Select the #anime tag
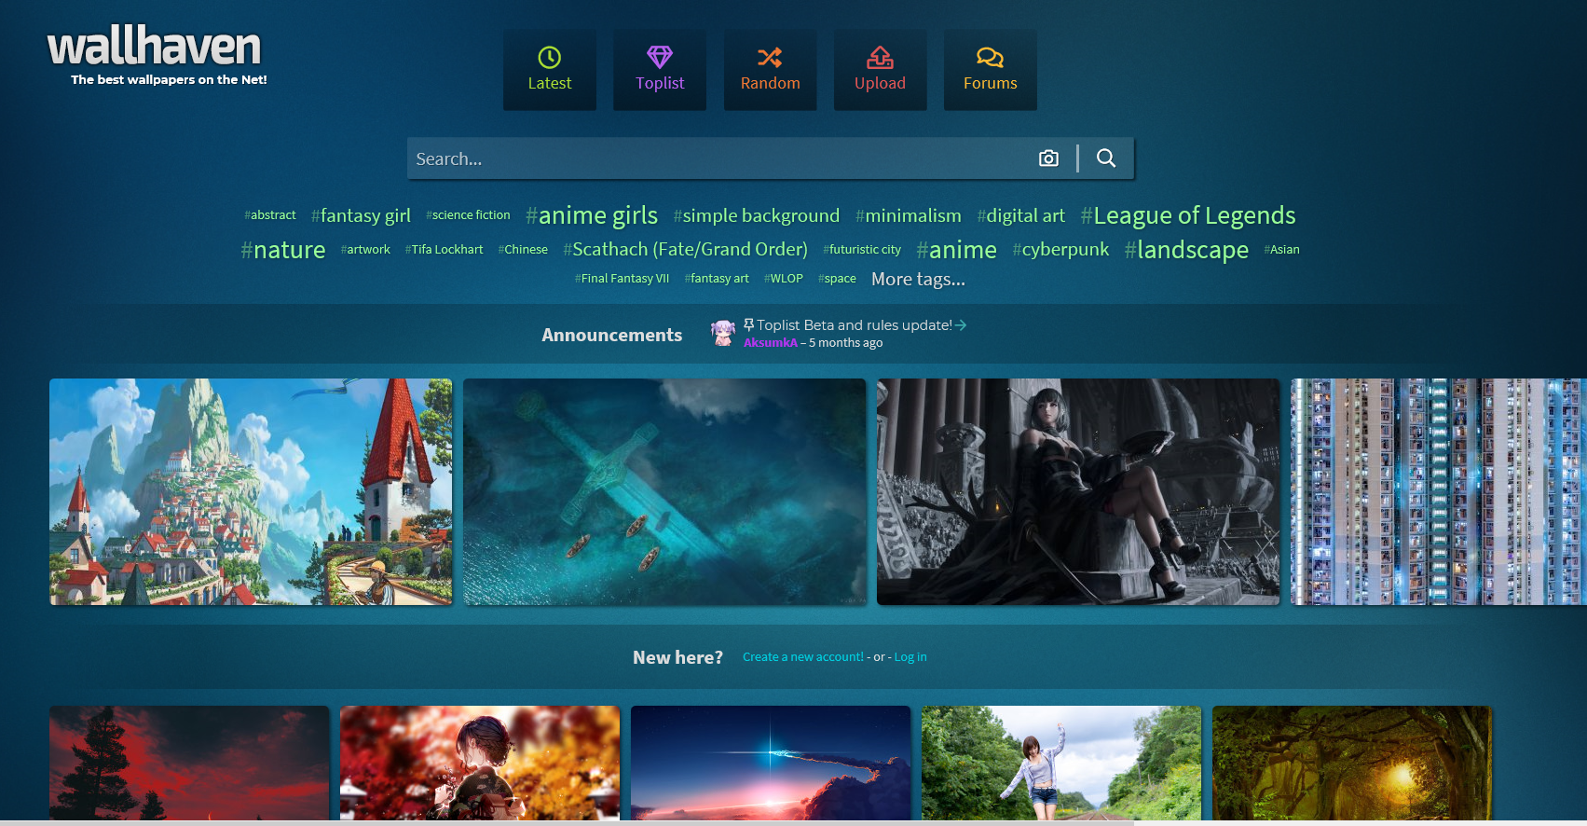1587x826 pixels. (x=956, y=250)
